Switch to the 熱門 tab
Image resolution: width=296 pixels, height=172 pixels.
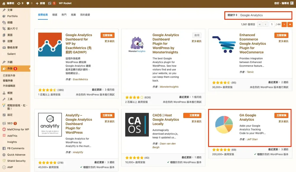[64, 15]
